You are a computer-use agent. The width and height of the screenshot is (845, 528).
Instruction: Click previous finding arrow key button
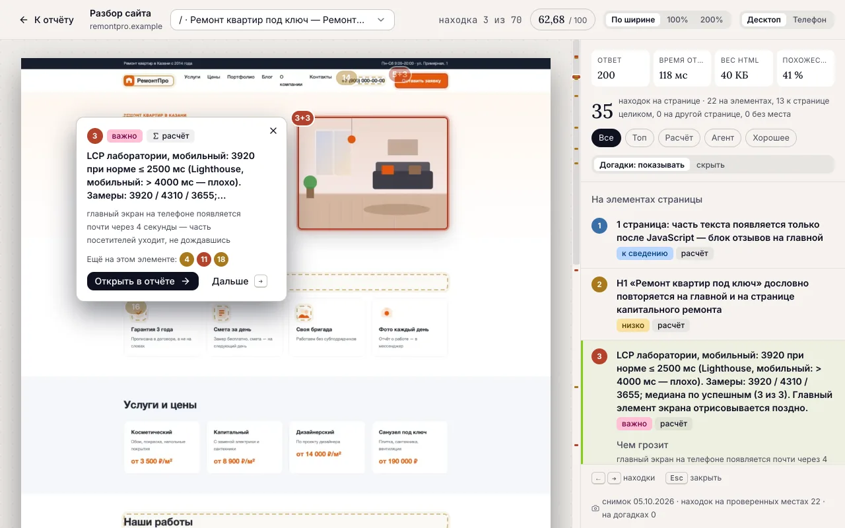coord(598,478)
